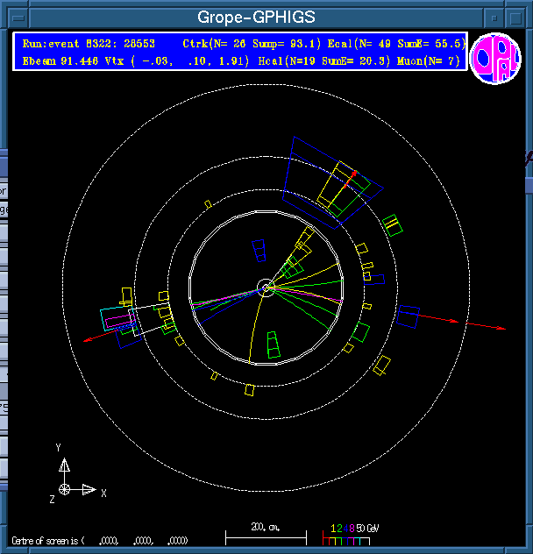This screenshot has width=533, height=554.
Task: Click the Grope-GPHIGS title bar
Action: [256, 18]
